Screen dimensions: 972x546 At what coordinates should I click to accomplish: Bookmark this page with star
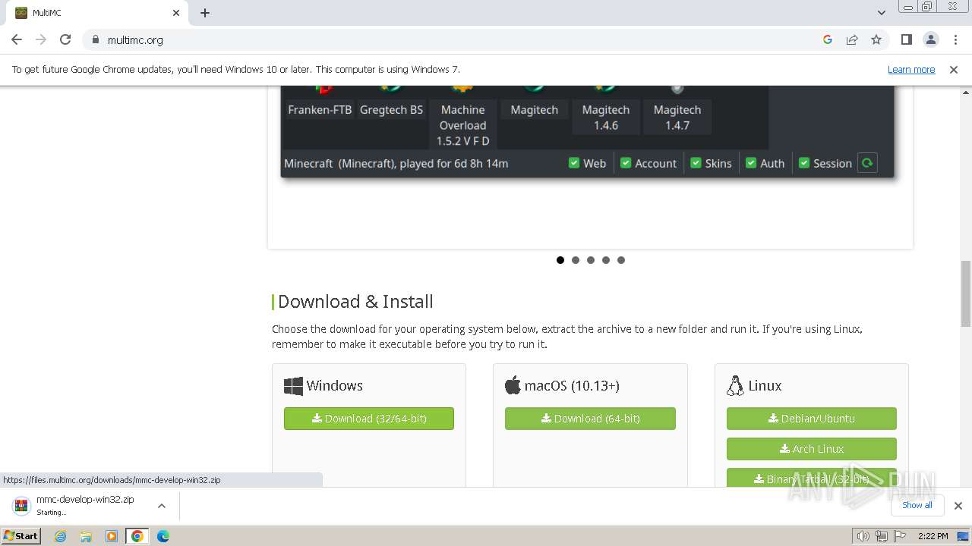[x=876, y=39]
